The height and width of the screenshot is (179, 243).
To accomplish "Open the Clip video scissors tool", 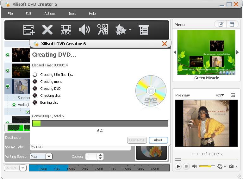I will (103, 29).
